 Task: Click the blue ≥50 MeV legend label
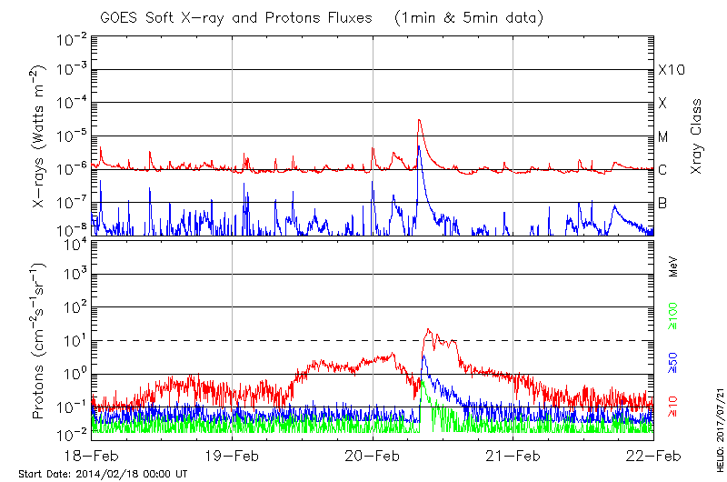pos(674,360)
